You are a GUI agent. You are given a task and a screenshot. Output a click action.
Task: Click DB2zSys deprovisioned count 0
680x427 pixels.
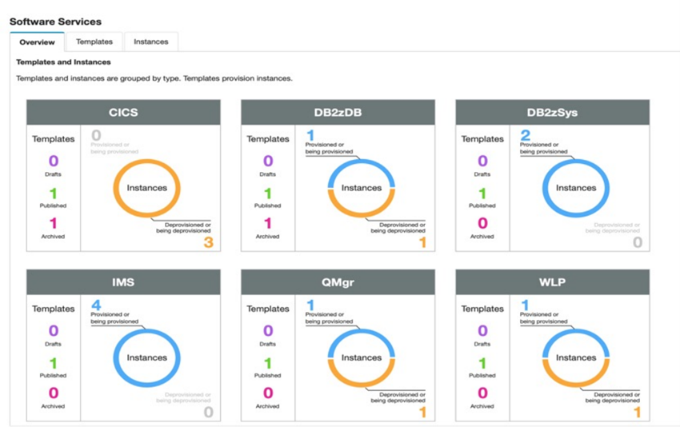[x=638, y=242]
